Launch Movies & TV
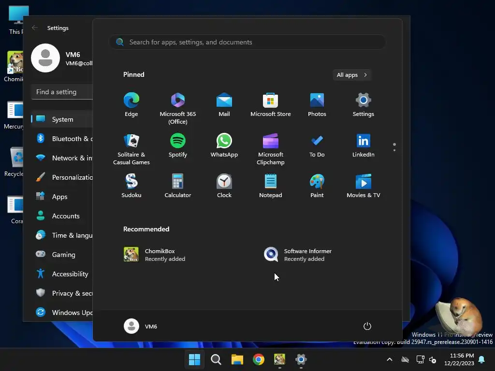Image resolution: width=495 pixels, height=371 pixels. [x=364, y=186]
